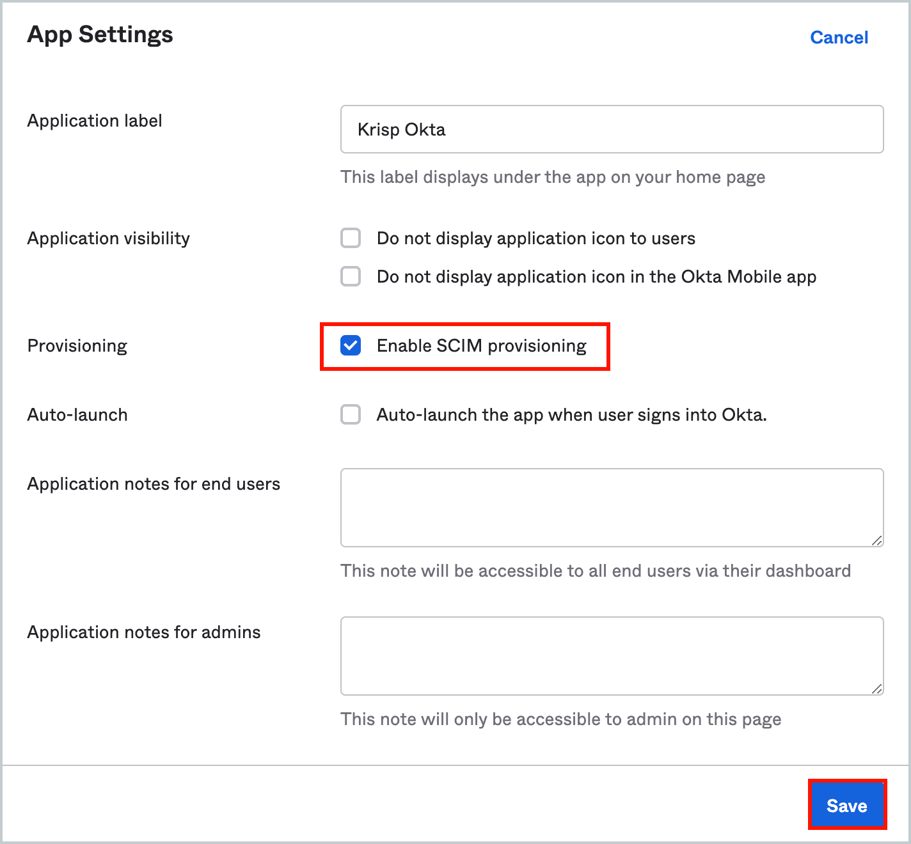The image size is (911, 844).
Task: Click 'Auto-launch the app when user signs into Okta' text
Action: [x=571, y=415]
